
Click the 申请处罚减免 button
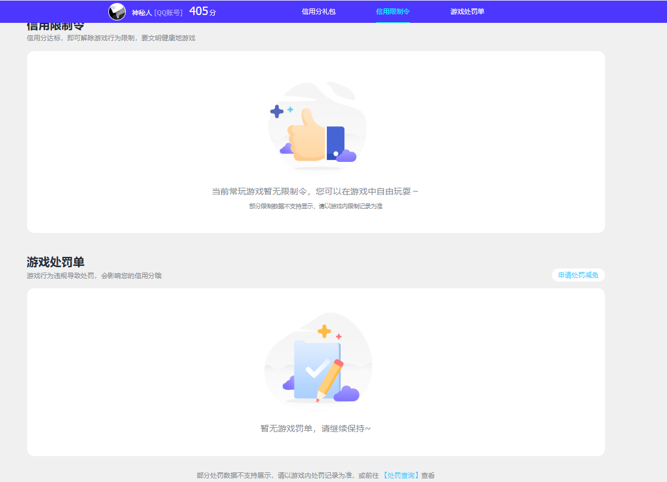pyautogui.click(x=578, y=275)
